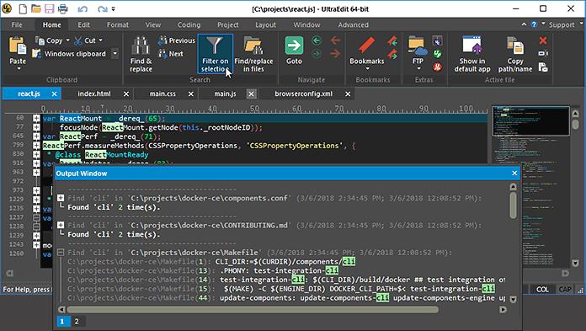Open the File menu
586x331 pixels.
tap(17, 24)
